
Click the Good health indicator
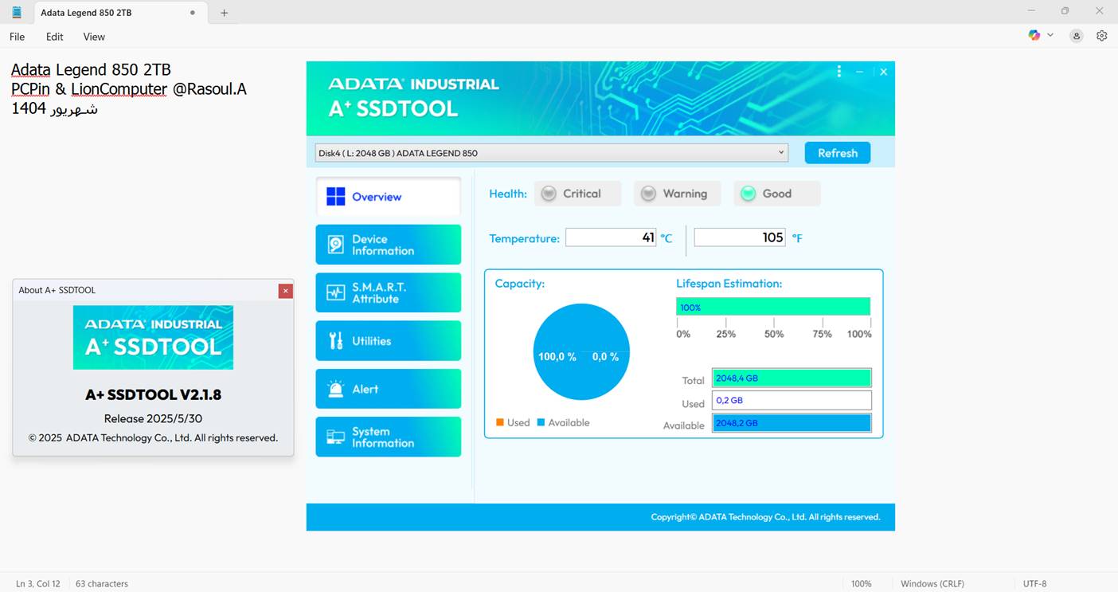point(776,194)
